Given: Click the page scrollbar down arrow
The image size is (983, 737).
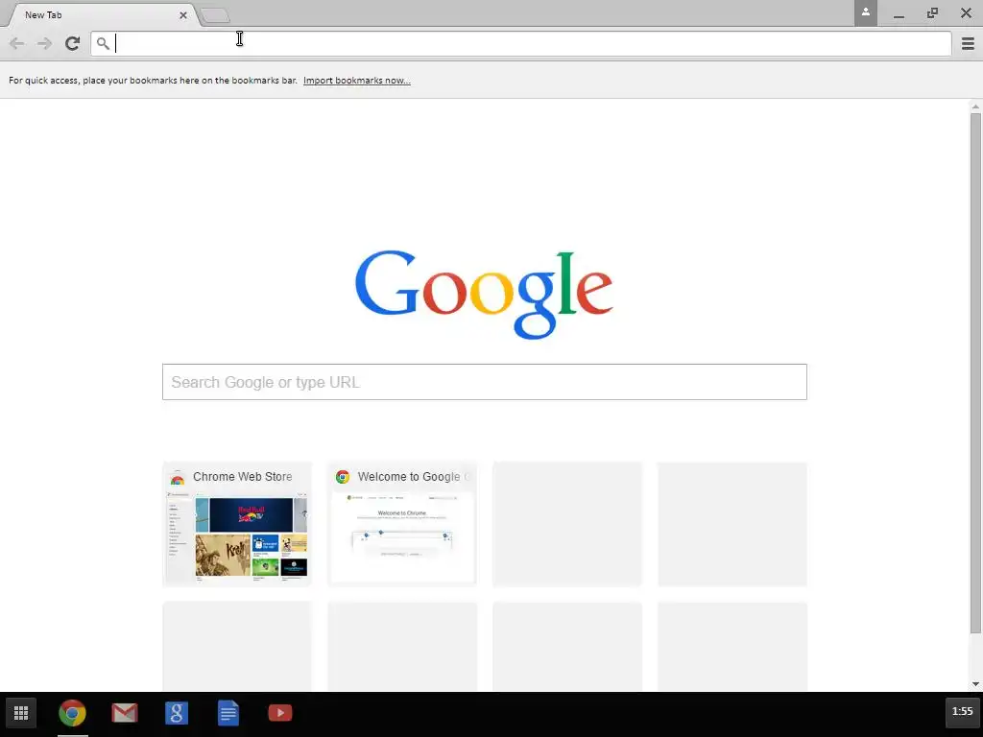Looking at the screenshot, I should 975,683.
